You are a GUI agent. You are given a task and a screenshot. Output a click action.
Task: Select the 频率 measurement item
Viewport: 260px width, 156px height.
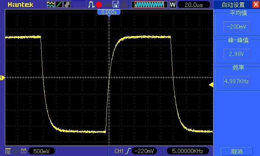coord(237,81)
